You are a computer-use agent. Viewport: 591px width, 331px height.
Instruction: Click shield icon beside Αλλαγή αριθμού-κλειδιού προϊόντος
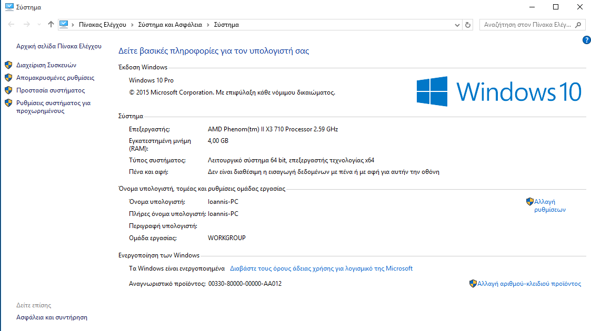point(473,284)
